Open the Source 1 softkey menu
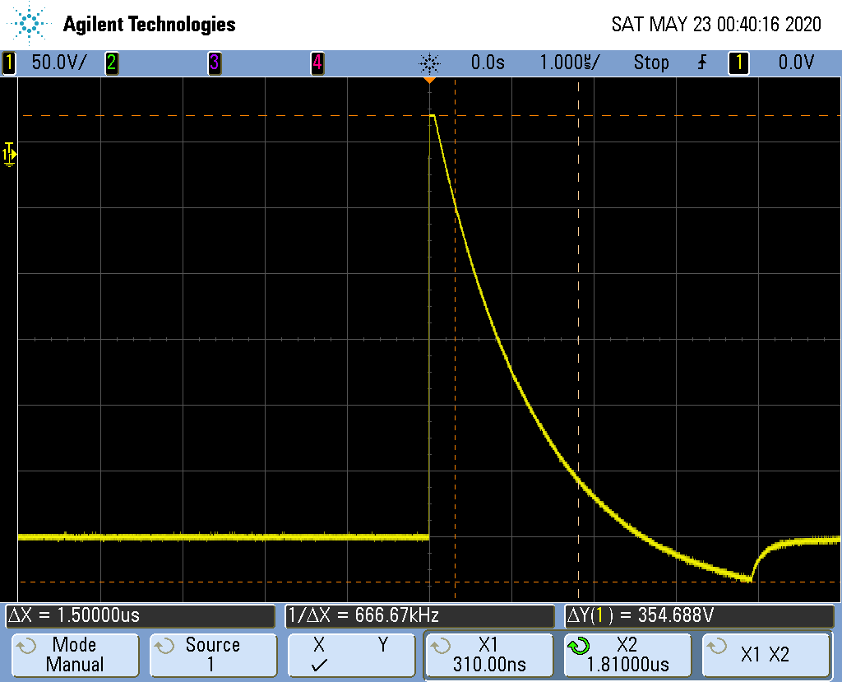This screenshot has width=842, height=682. coord(212,655)
